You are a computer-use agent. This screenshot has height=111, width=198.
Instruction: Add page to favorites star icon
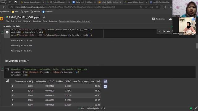157,7
